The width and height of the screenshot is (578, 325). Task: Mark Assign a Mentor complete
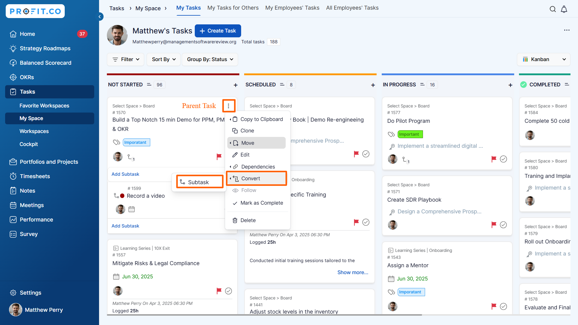503,306
